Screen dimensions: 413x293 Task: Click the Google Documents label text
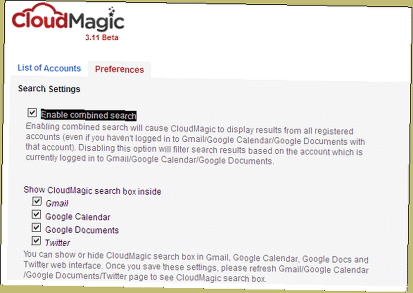[82, 230]
